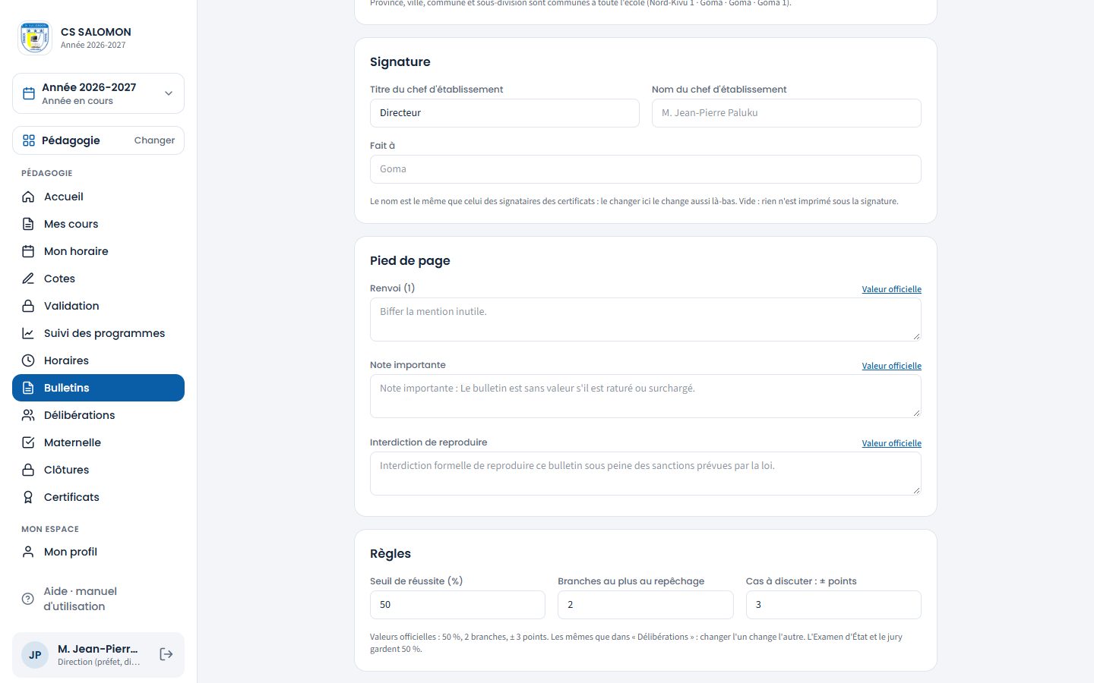Click the Branches au plus au repêchage field
Screen dimensions: 1094x683
pyautogui.click(x=646, y=605)
